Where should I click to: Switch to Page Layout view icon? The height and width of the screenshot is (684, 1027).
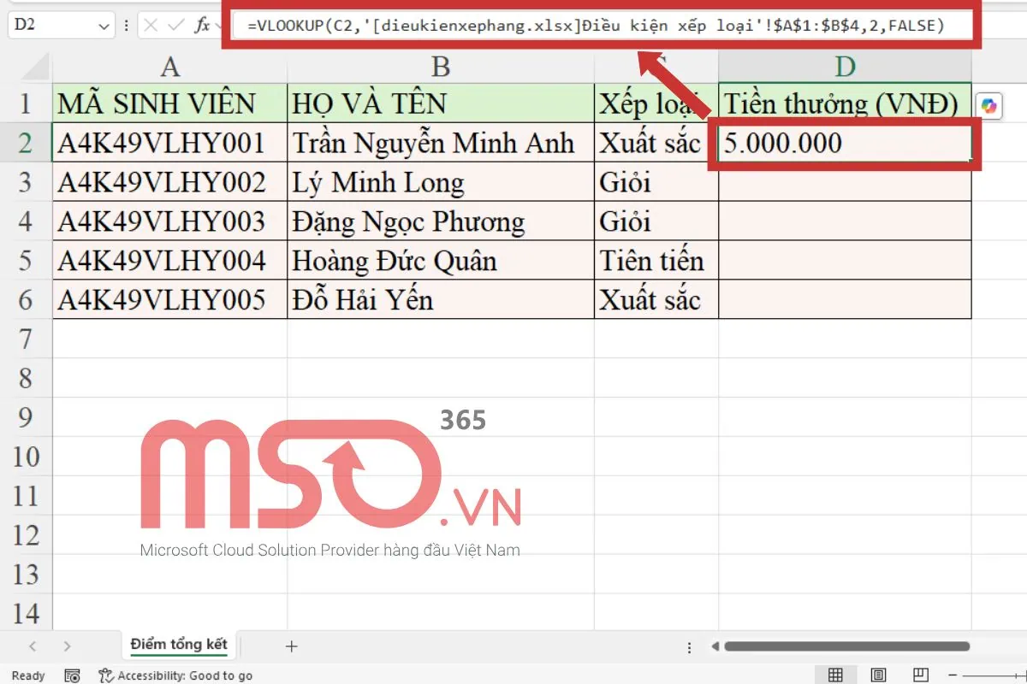(x=877, y=675)
